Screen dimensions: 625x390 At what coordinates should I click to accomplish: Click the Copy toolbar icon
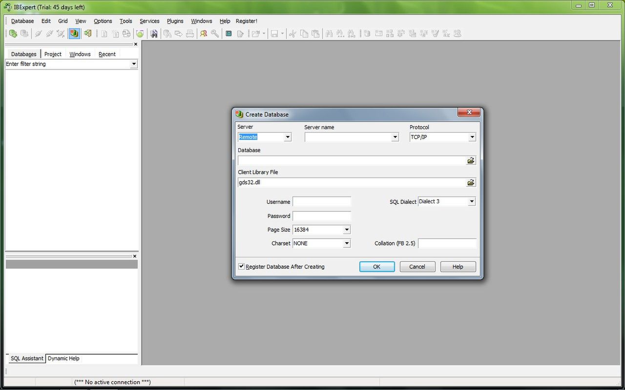tap(304, 34)
